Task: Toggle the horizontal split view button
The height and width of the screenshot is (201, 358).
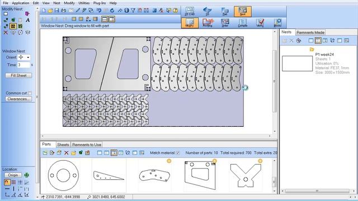Action: point(105,19)
